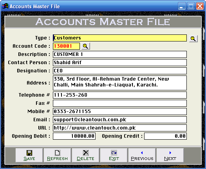Open the Type lookup magnifier icon
The width and height of the screenshot is (206, 169).
(x=193, y=39)
